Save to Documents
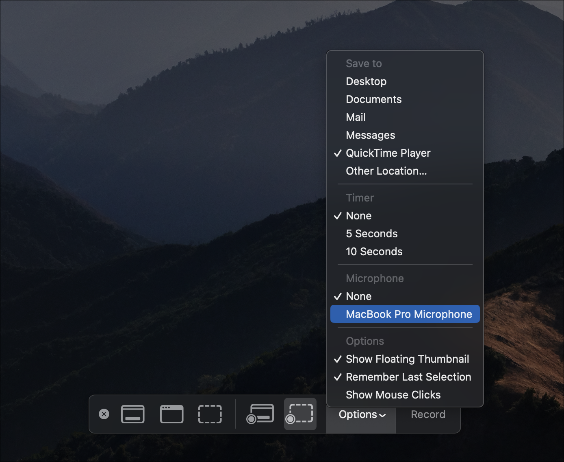The height and width of the screenshot is (462, 564). (405, 99)
